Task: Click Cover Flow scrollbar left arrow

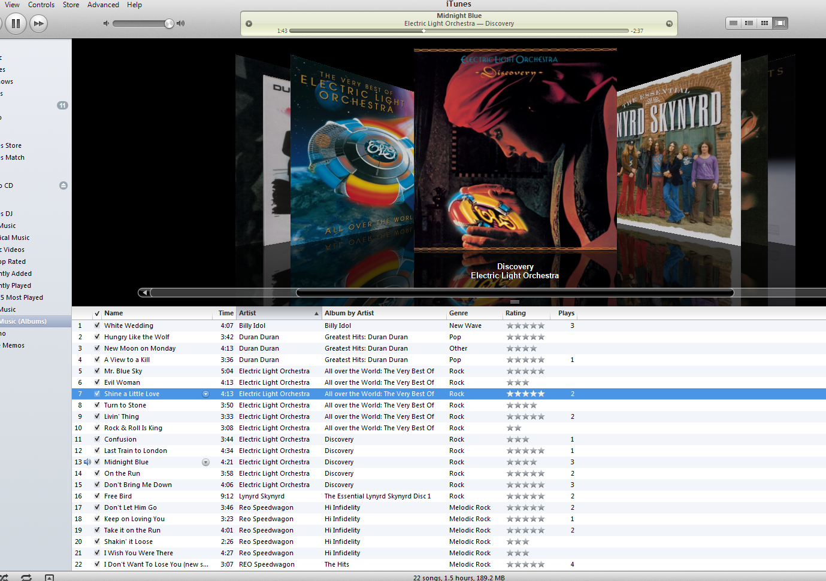Action: pos(144,293)
